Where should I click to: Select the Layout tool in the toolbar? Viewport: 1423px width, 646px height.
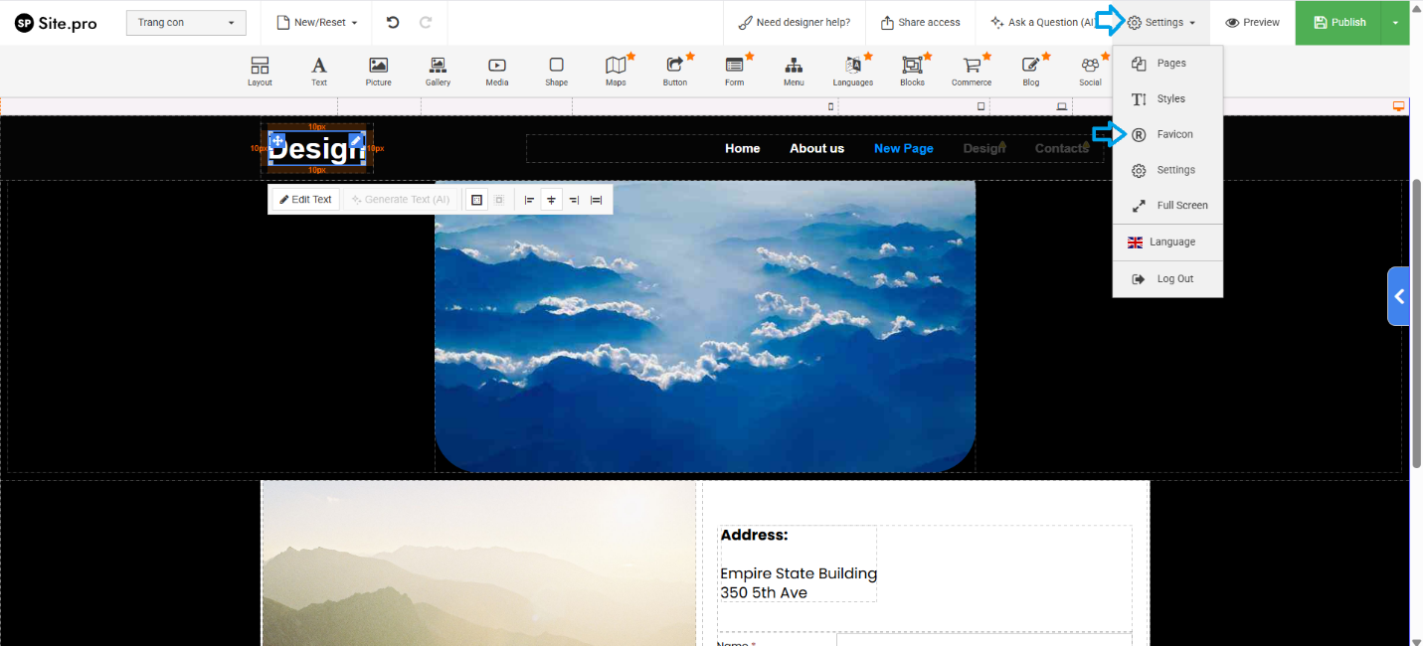(x=260, y=71)
